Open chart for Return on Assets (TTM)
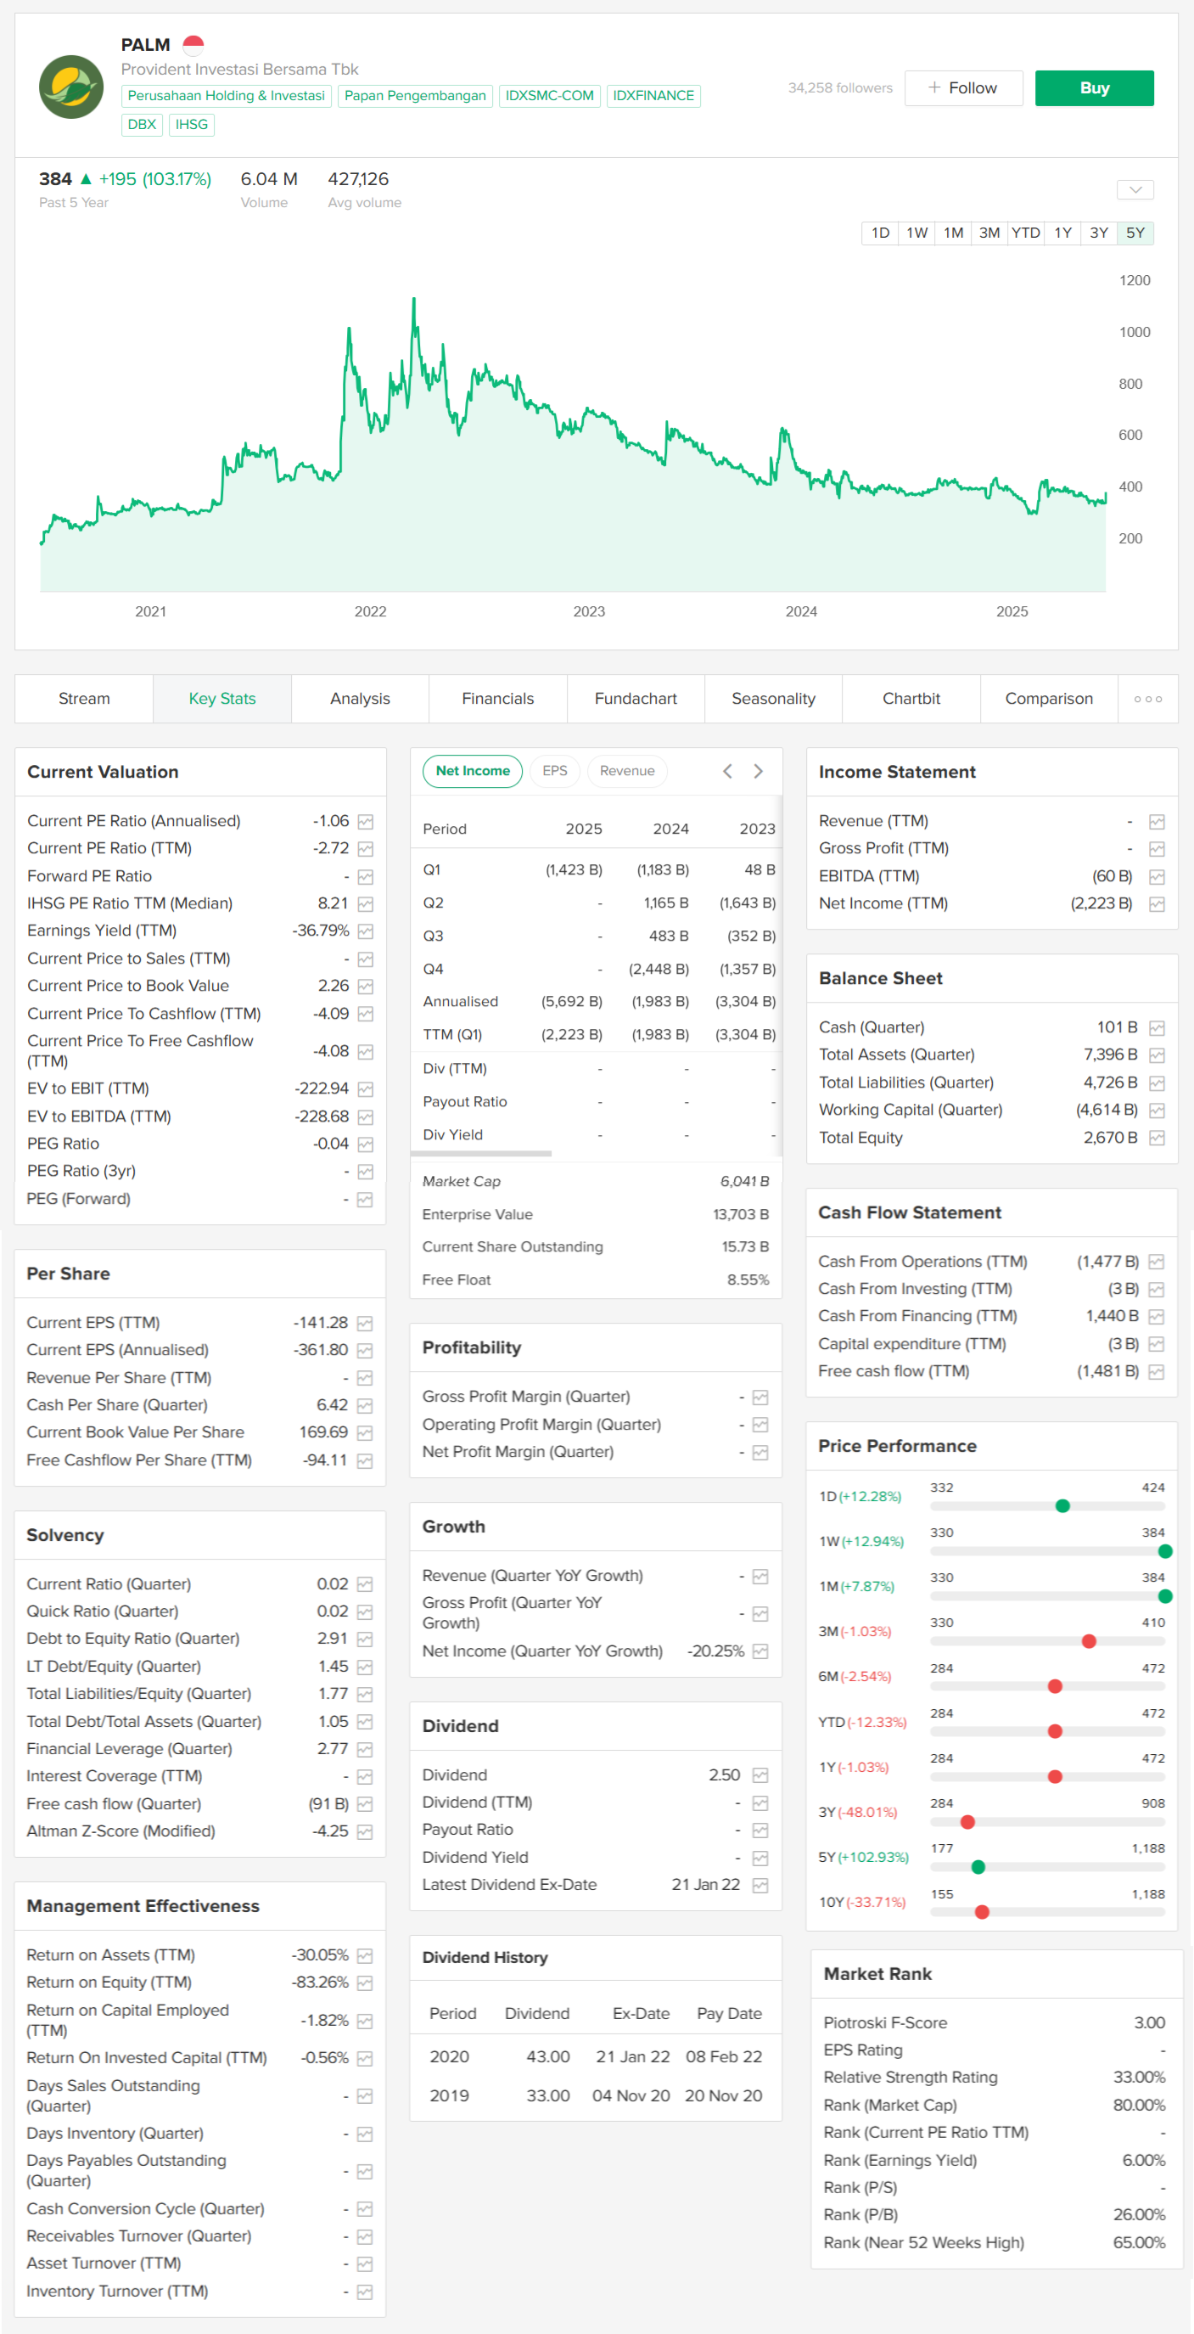Screen dimensions: 1194x2334 click(x=365, y=1956)
